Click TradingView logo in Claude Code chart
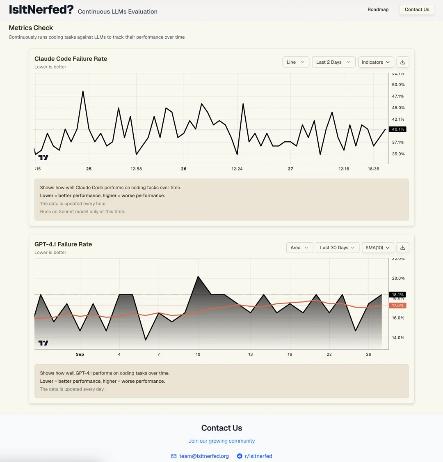443x462 pixels. (x=43, y=157)
